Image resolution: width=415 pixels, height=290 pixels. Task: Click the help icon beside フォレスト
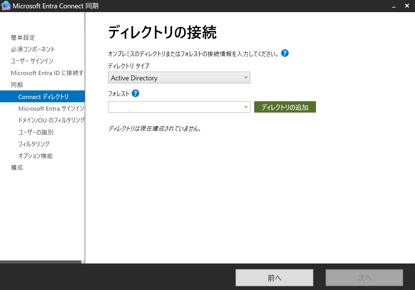tap(135, 93)
